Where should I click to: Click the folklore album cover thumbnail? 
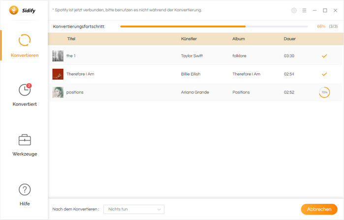pyautogui.click(x=58, y=56)
